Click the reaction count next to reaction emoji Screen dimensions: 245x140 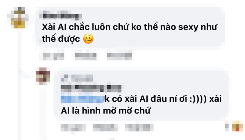click(227, 126)
